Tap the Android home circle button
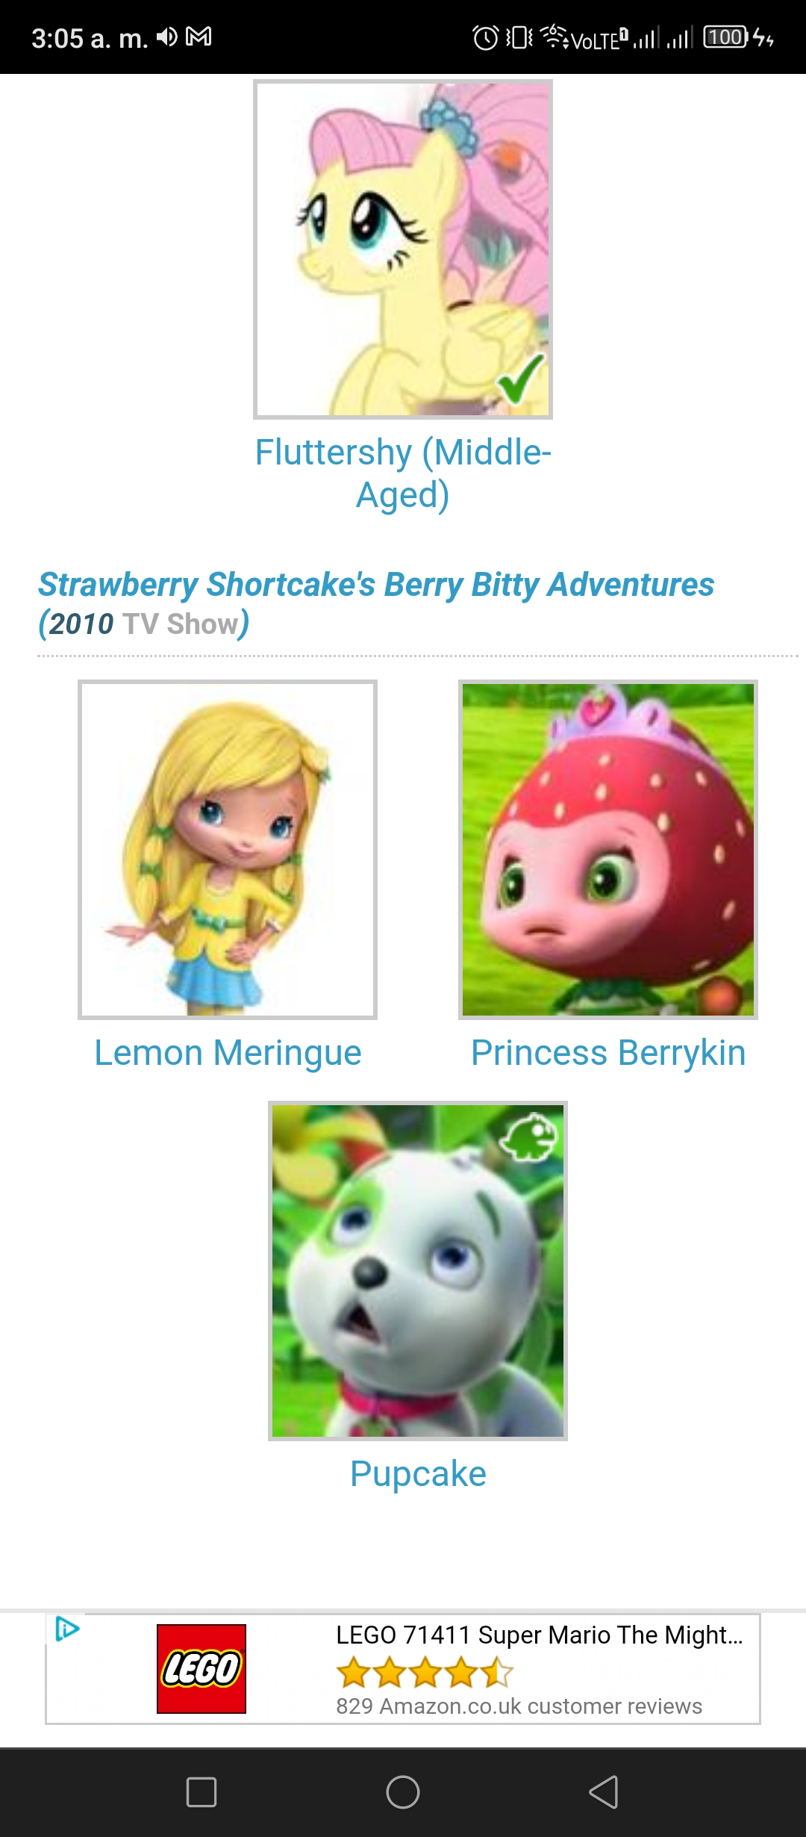 403,1792
